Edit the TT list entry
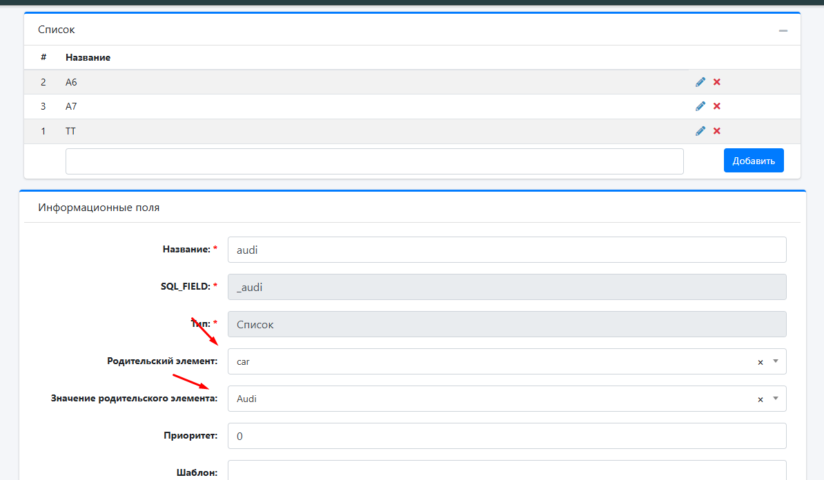Viewport: 824px width, 480px height. click(700, 131)
